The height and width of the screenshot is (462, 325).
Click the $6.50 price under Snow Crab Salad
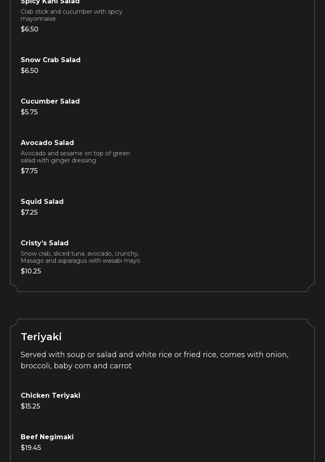(29, 71)
